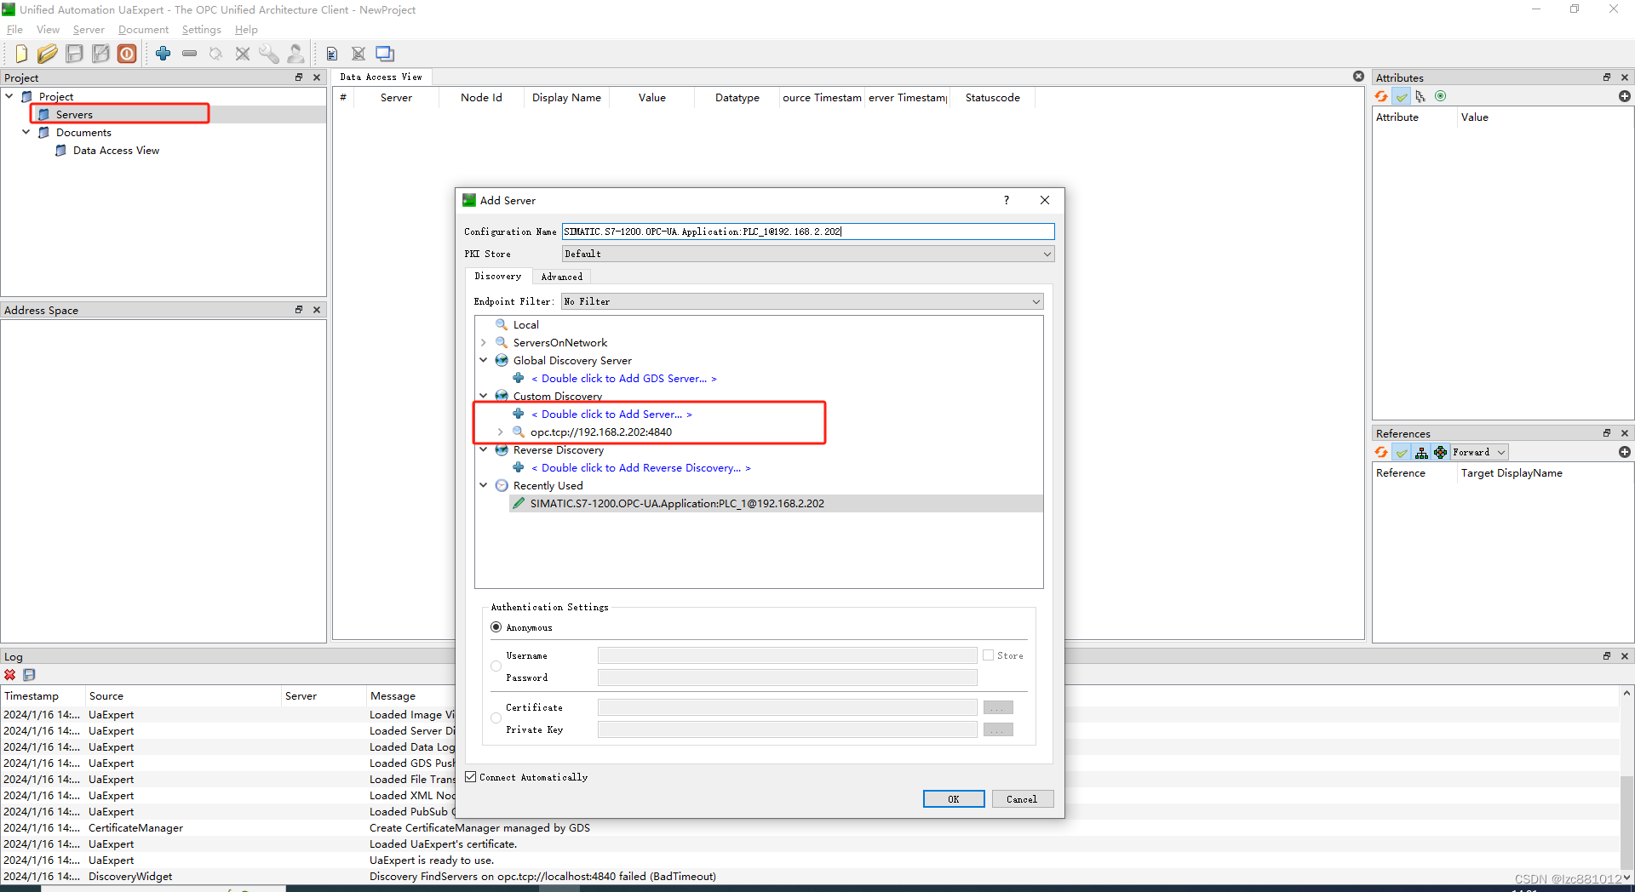Click the green target icon in Attributes
The height and width of the screenshot is (892, 1635).
pyautogui.click(x=1440, y=96)
